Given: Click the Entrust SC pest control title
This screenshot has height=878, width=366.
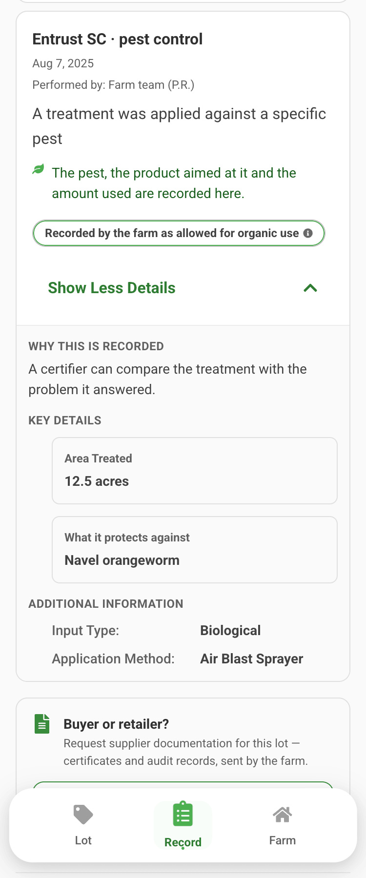Looking at the screenshot, I should point(118,39).
